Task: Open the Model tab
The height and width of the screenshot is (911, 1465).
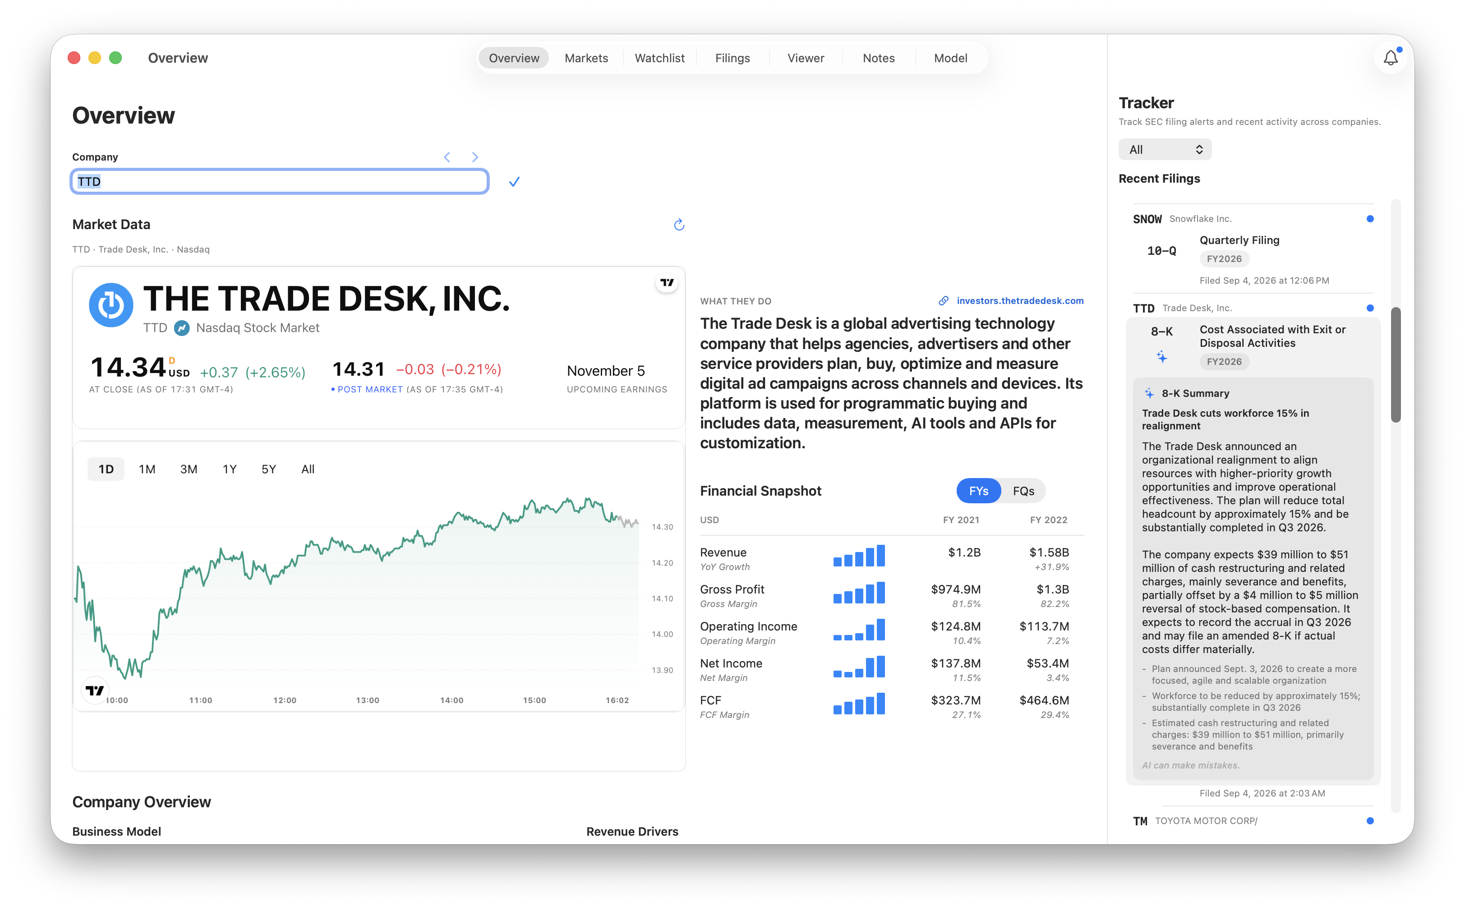Action: [950, 58]
